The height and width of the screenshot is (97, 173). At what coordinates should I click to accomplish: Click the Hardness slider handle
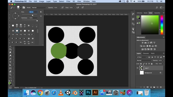click(x=37, y=21)
